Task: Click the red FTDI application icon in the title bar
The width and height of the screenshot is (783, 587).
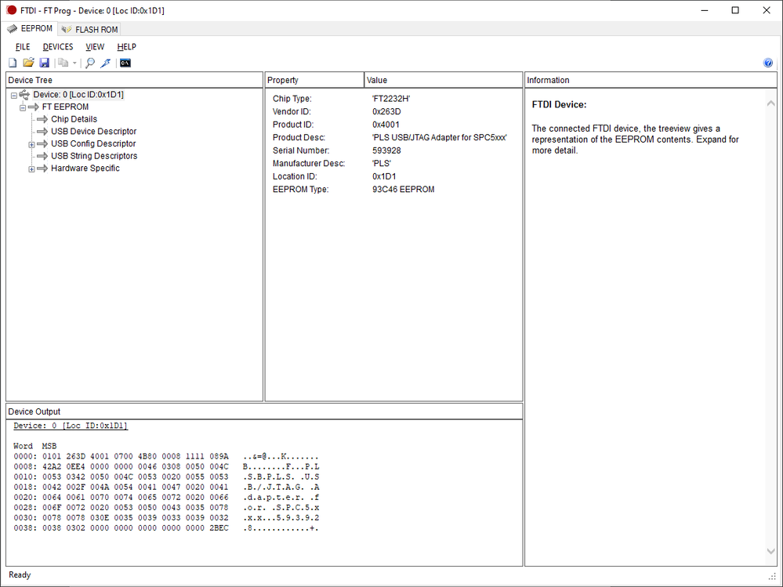Action: (x=11, y=10)
